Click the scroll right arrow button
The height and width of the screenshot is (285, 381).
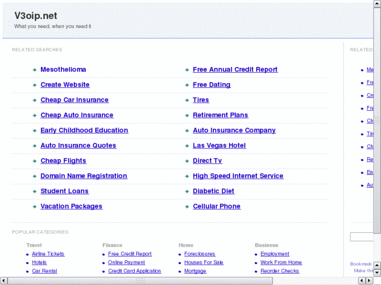click(369, 281)
